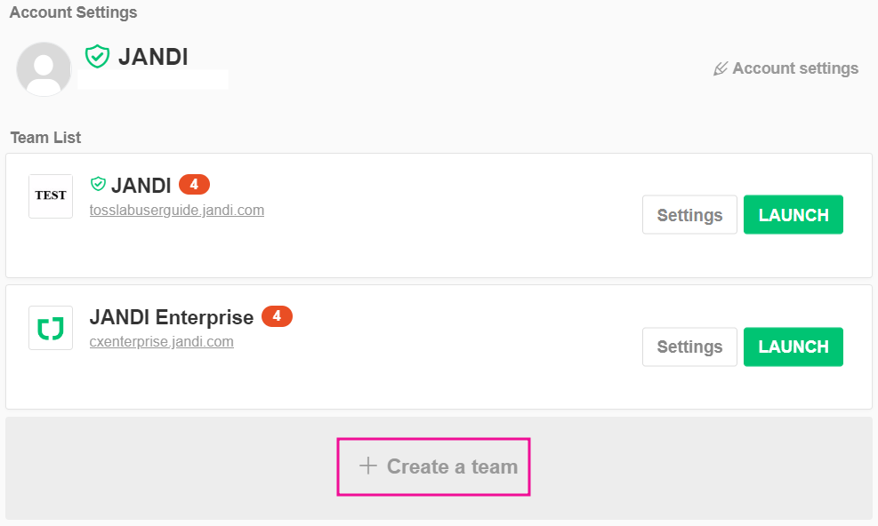Image resolution: width=878 pixels, height=526 pixels.
Task: Open the tosslabuserguide.jandi.com link
Action: tap(177, 211)
